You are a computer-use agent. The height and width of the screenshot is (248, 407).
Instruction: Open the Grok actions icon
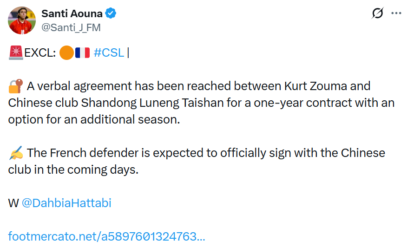tap(378, 13)
